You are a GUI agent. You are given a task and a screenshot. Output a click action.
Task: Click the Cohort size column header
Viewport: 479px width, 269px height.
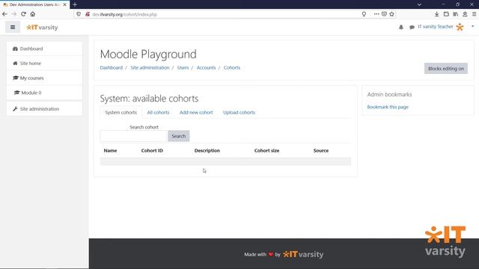[266, 151]
